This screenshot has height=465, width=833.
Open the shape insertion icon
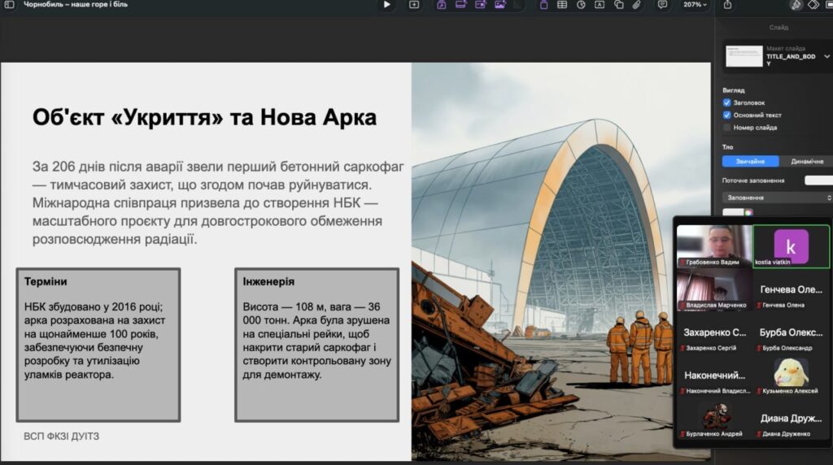[x=619, y=5]
